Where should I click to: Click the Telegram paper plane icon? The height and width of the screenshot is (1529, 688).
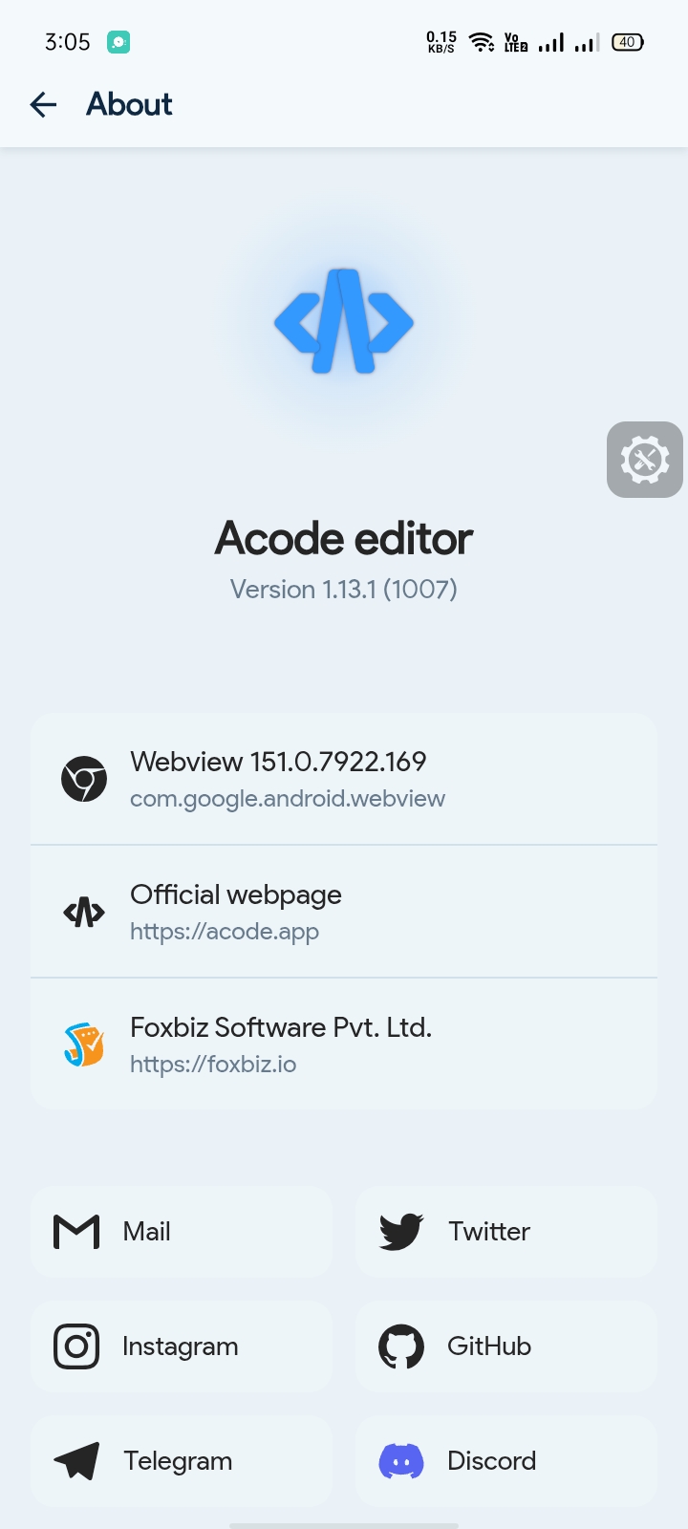76,1461
